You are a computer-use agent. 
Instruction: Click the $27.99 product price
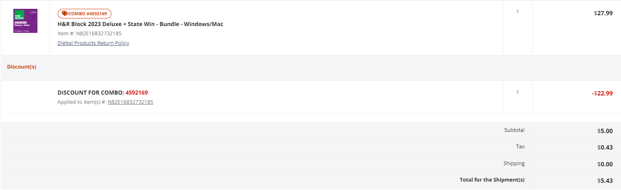click(x=603, y=13)
